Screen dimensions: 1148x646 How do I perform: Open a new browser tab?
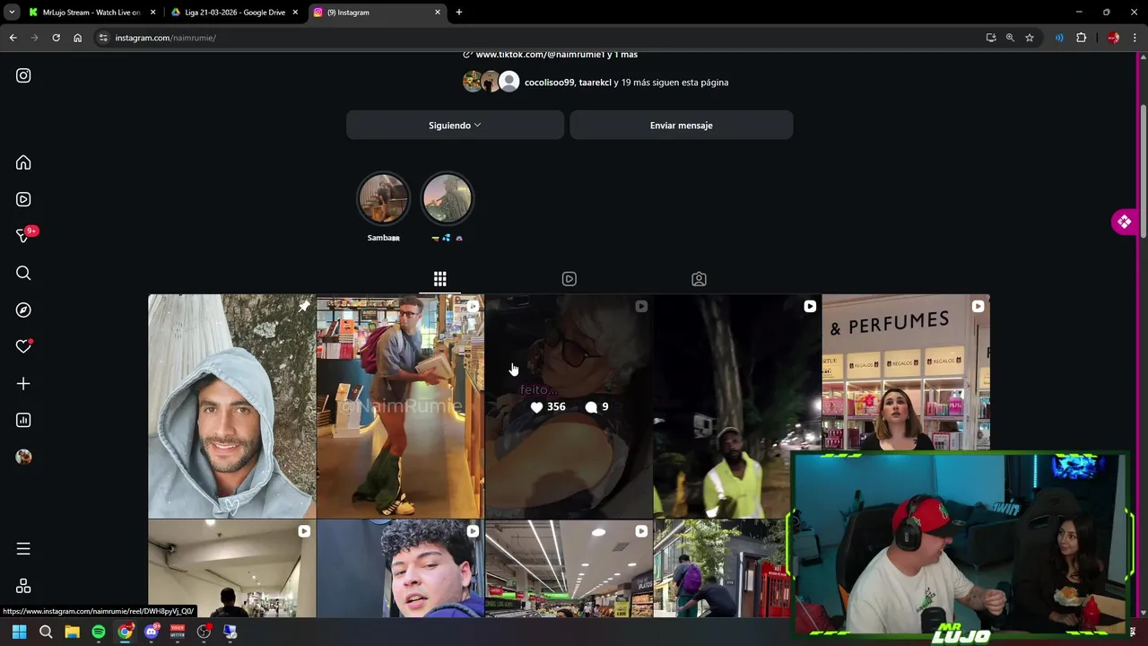pyautogui.click(x=459, y=13)
